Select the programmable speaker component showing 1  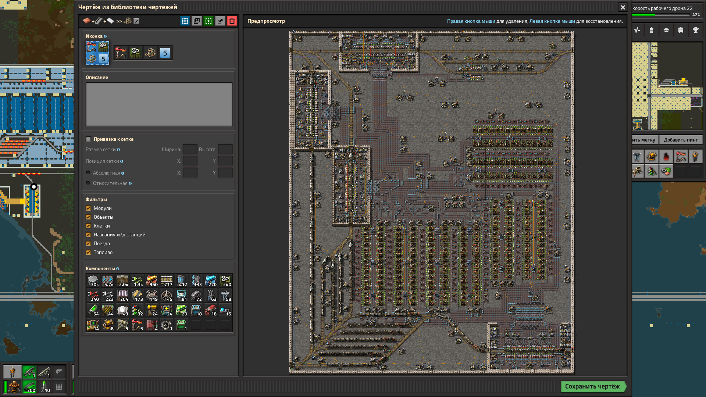pyautogui.click(x=167, y=325)
